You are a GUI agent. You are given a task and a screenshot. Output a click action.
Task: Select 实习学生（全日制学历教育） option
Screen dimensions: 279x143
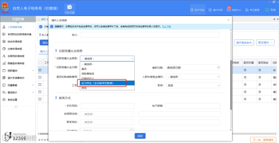click(107, 83)
